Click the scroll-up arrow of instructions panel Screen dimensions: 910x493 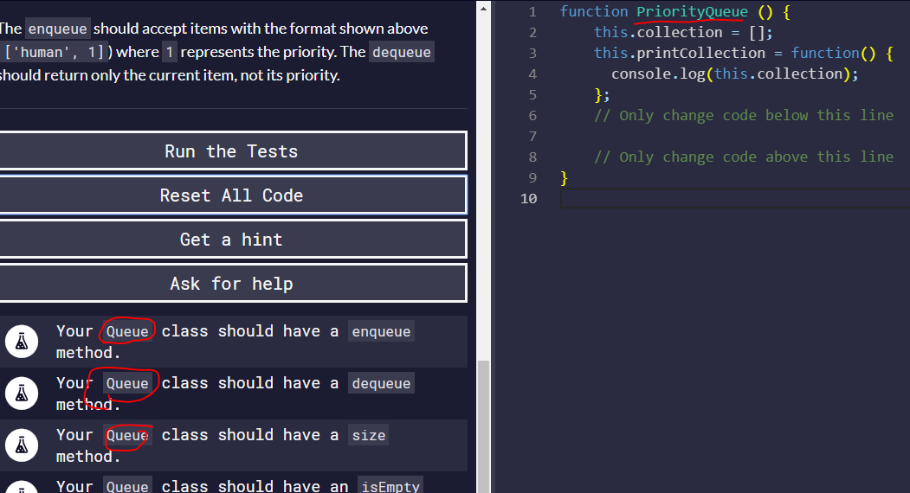tap(483, 8)
